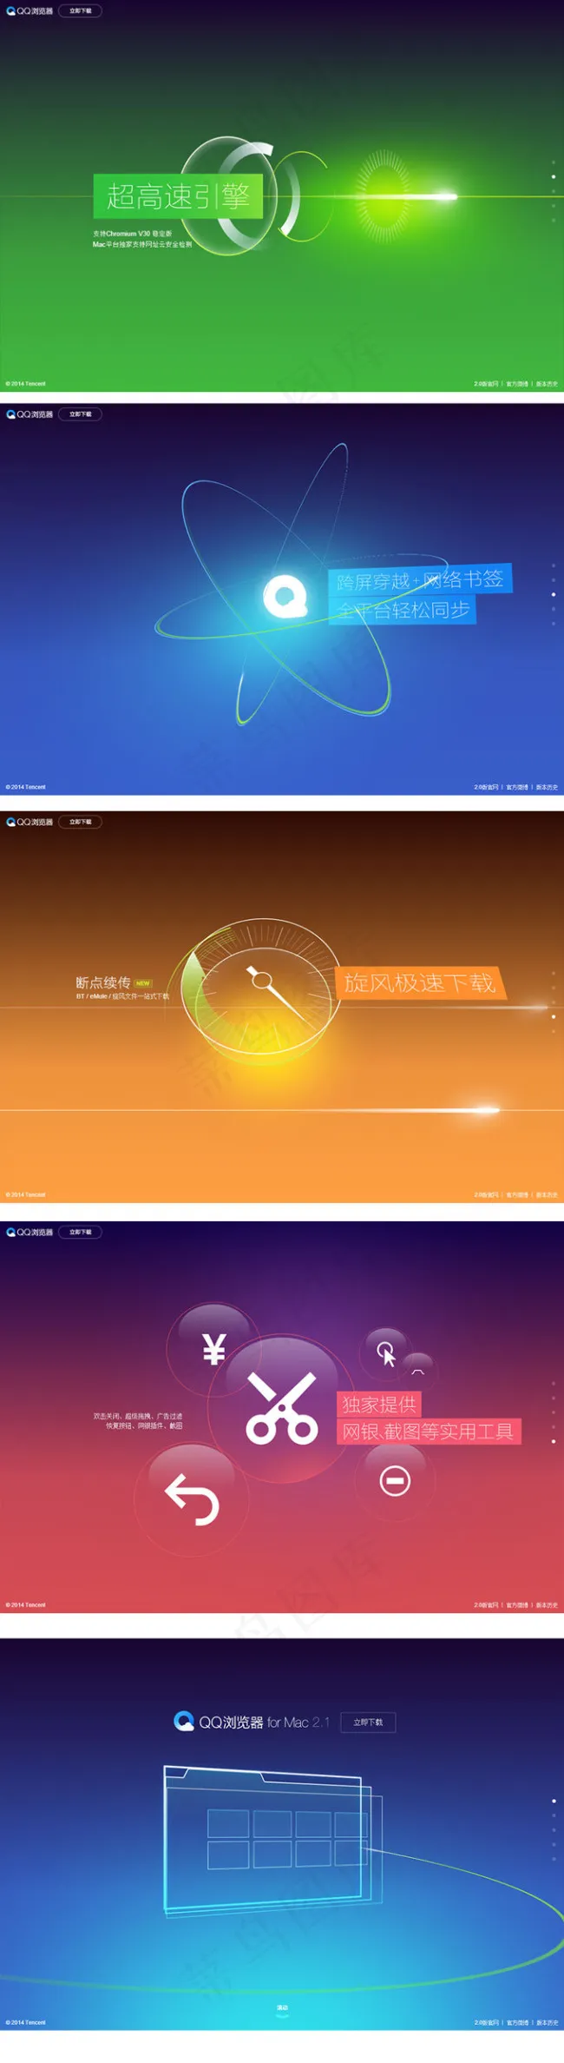Open 版本历史 link in the green section footer
The height and width of the screenshot is (2063, 564).
[547, 384]
